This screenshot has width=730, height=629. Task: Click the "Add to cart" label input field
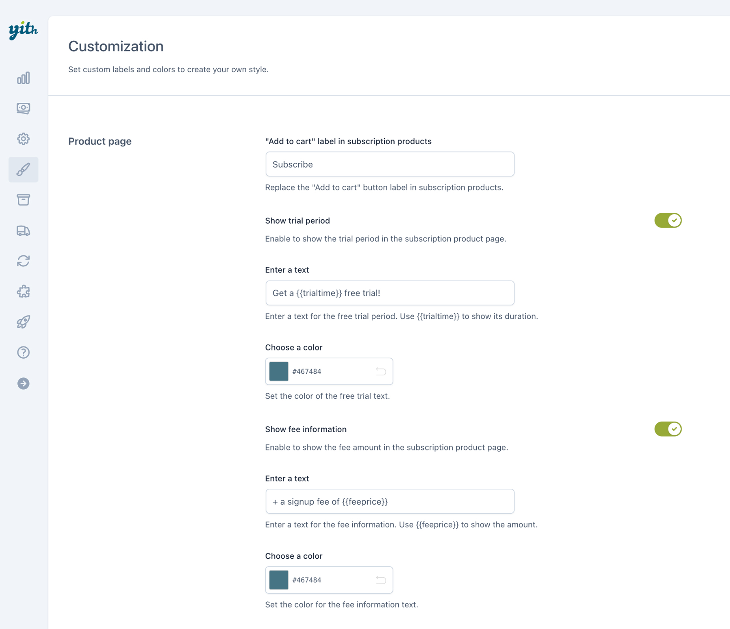pyautogui.click(x=389, y=164)
